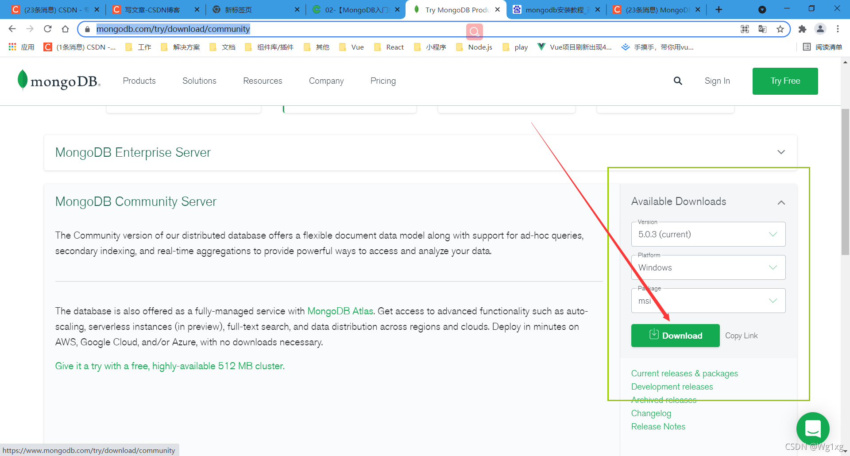Image resolution: width=850 pixels, height=456 pixels.
Task: Open the 应用 apps shortcut
Action: (21, 47)
